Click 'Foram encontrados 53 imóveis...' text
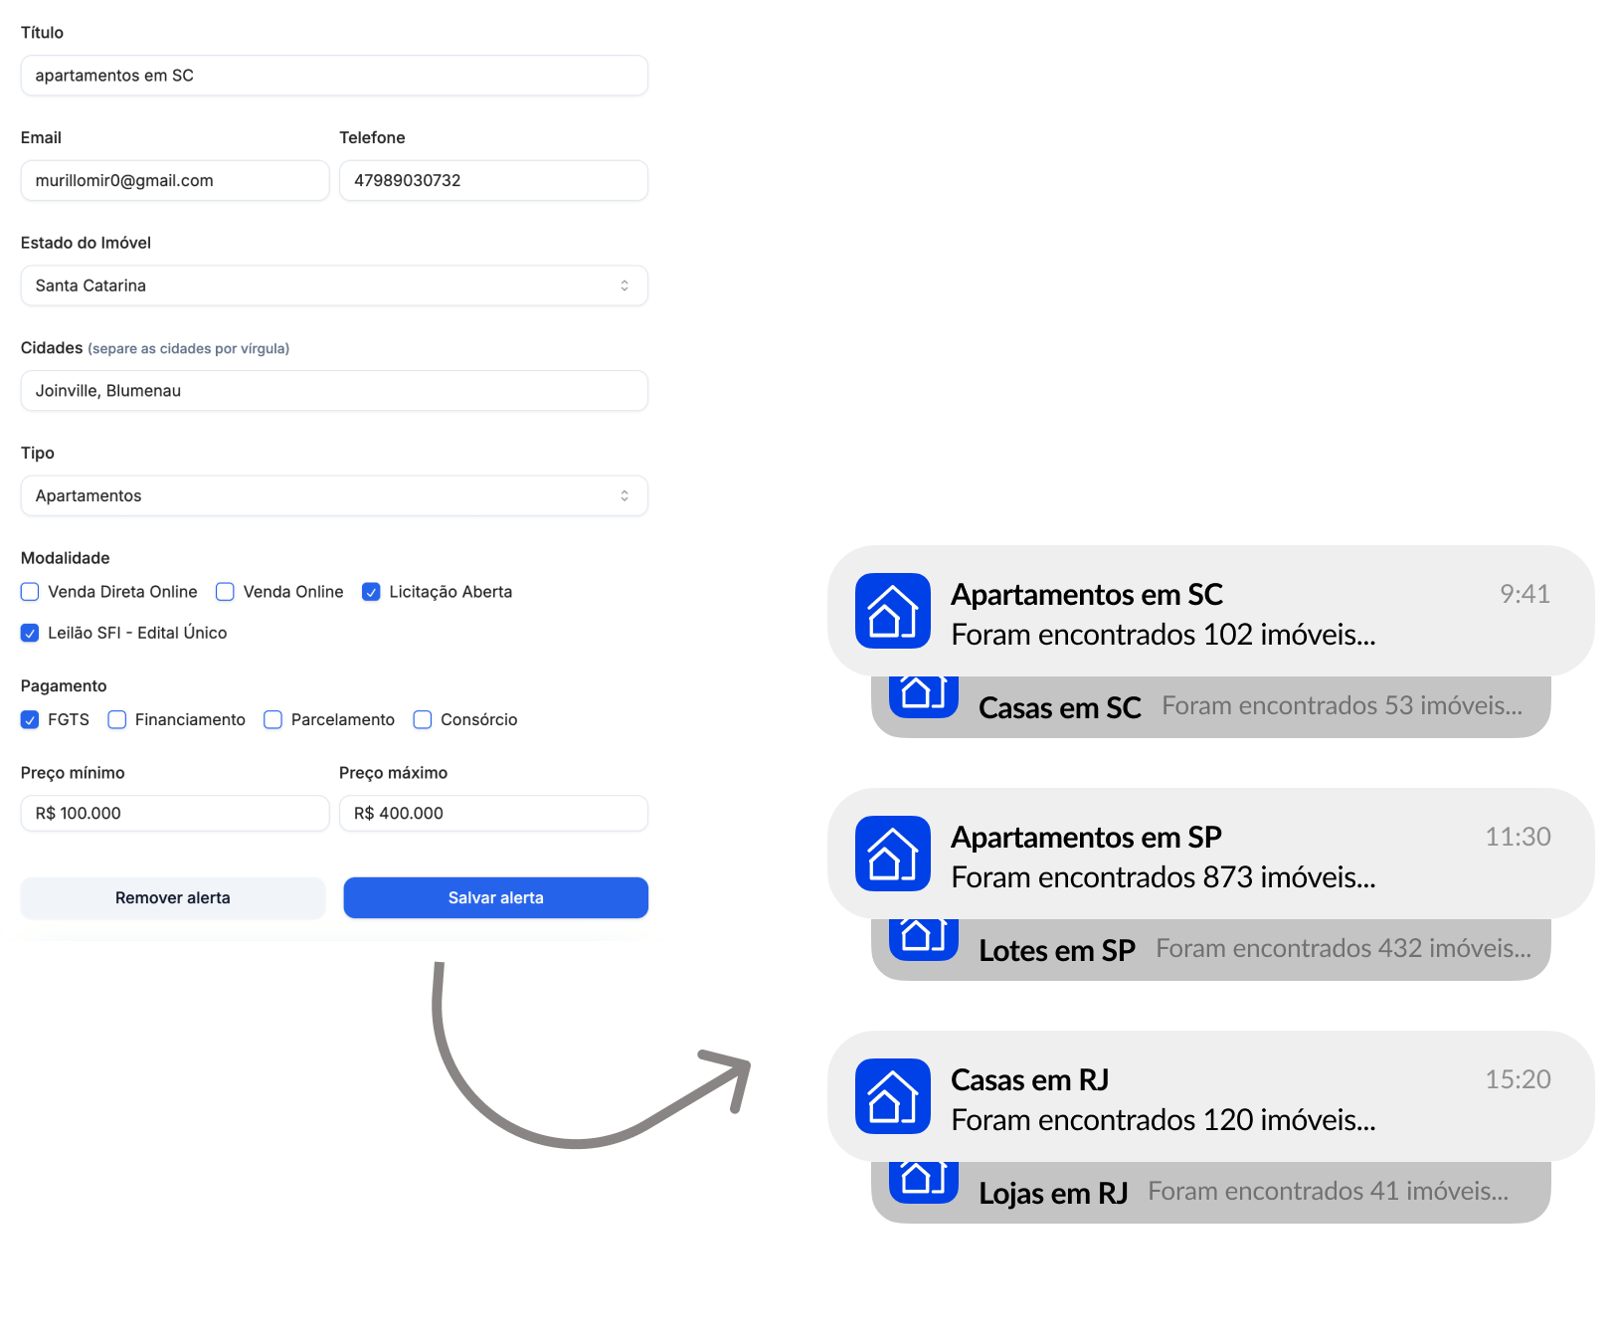 tap(1342, 705)
